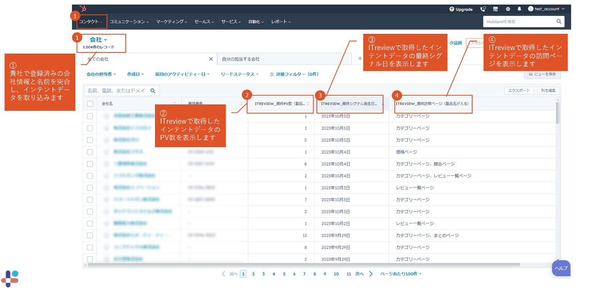
Task: Check the first company row checkbox
Action: (x=90, y=116)
